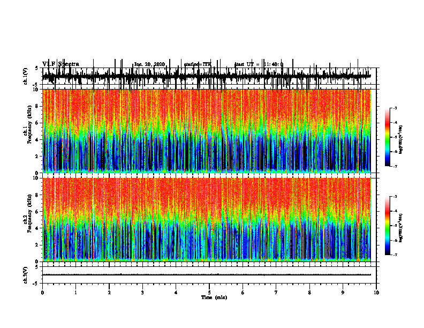Image resolution: width=424 pixels, height=328 pixels.
Task: Click time axis tick label '3'
Action: [x=142, y=293]
